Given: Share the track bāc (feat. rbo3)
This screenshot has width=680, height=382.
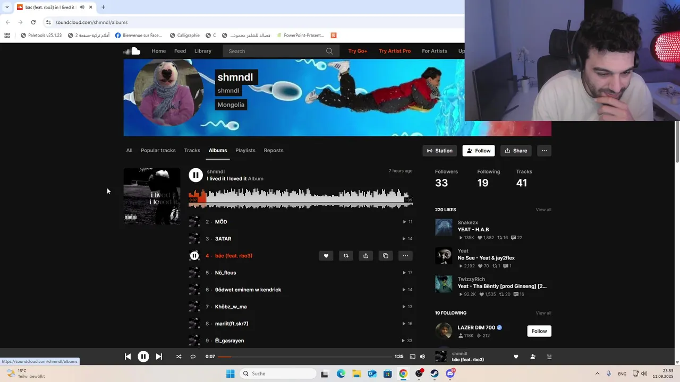Looking at the screenshot, I should point(365,256).
